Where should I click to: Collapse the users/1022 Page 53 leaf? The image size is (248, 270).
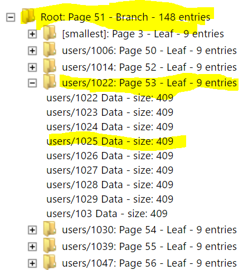pyautogui.click(x=32, y=83)
